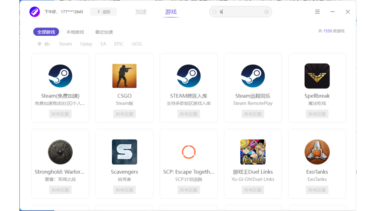Click the Steam远程同乐 Steam icon
The height and width of the screenshot is (211, 376).
point(253,76)
